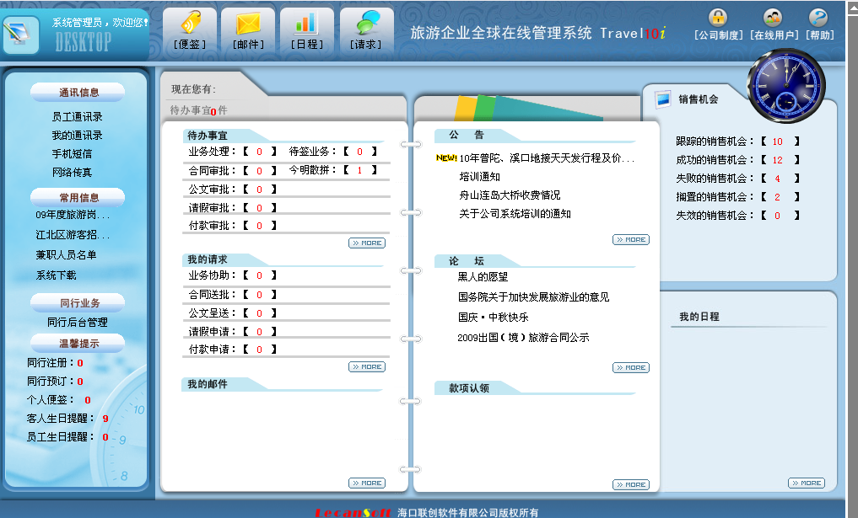Click the 个人便签 count
The image size is (858, 518).
click(88, 400)
